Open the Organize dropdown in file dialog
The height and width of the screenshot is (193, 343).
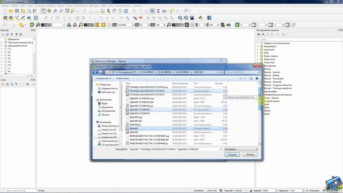tap(103, 78)
